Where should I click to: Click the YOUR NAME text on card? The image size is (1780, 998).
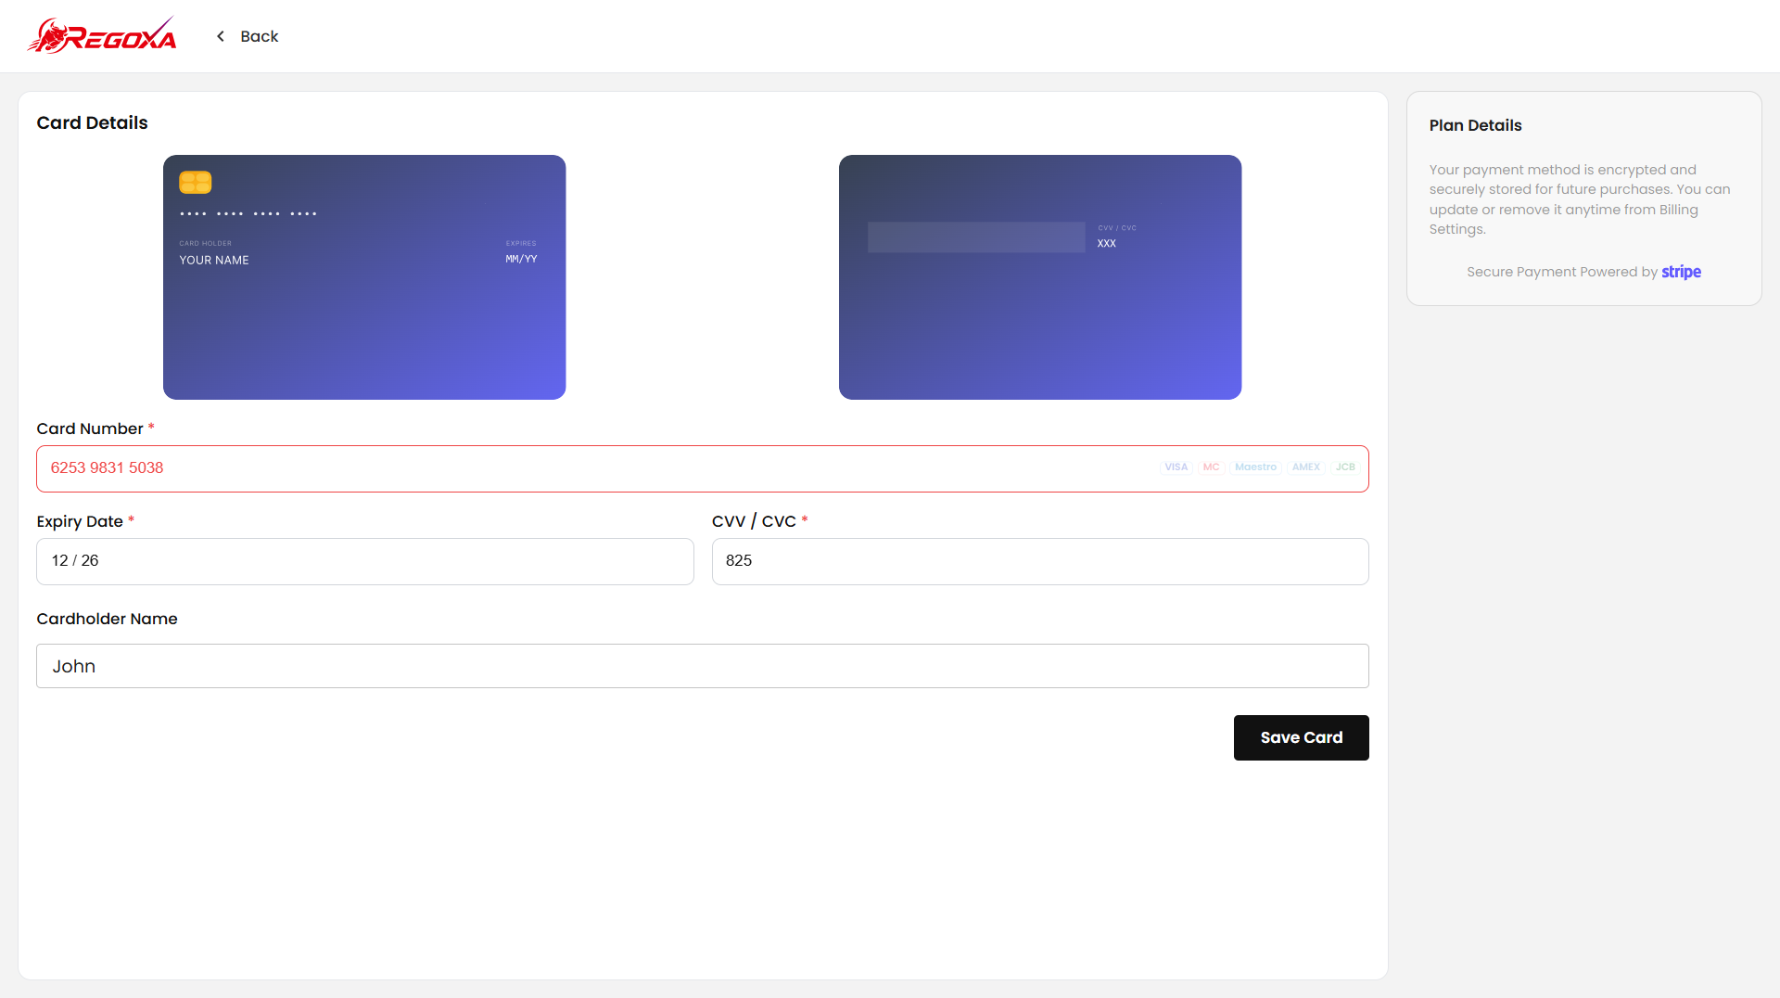[214, 261]
